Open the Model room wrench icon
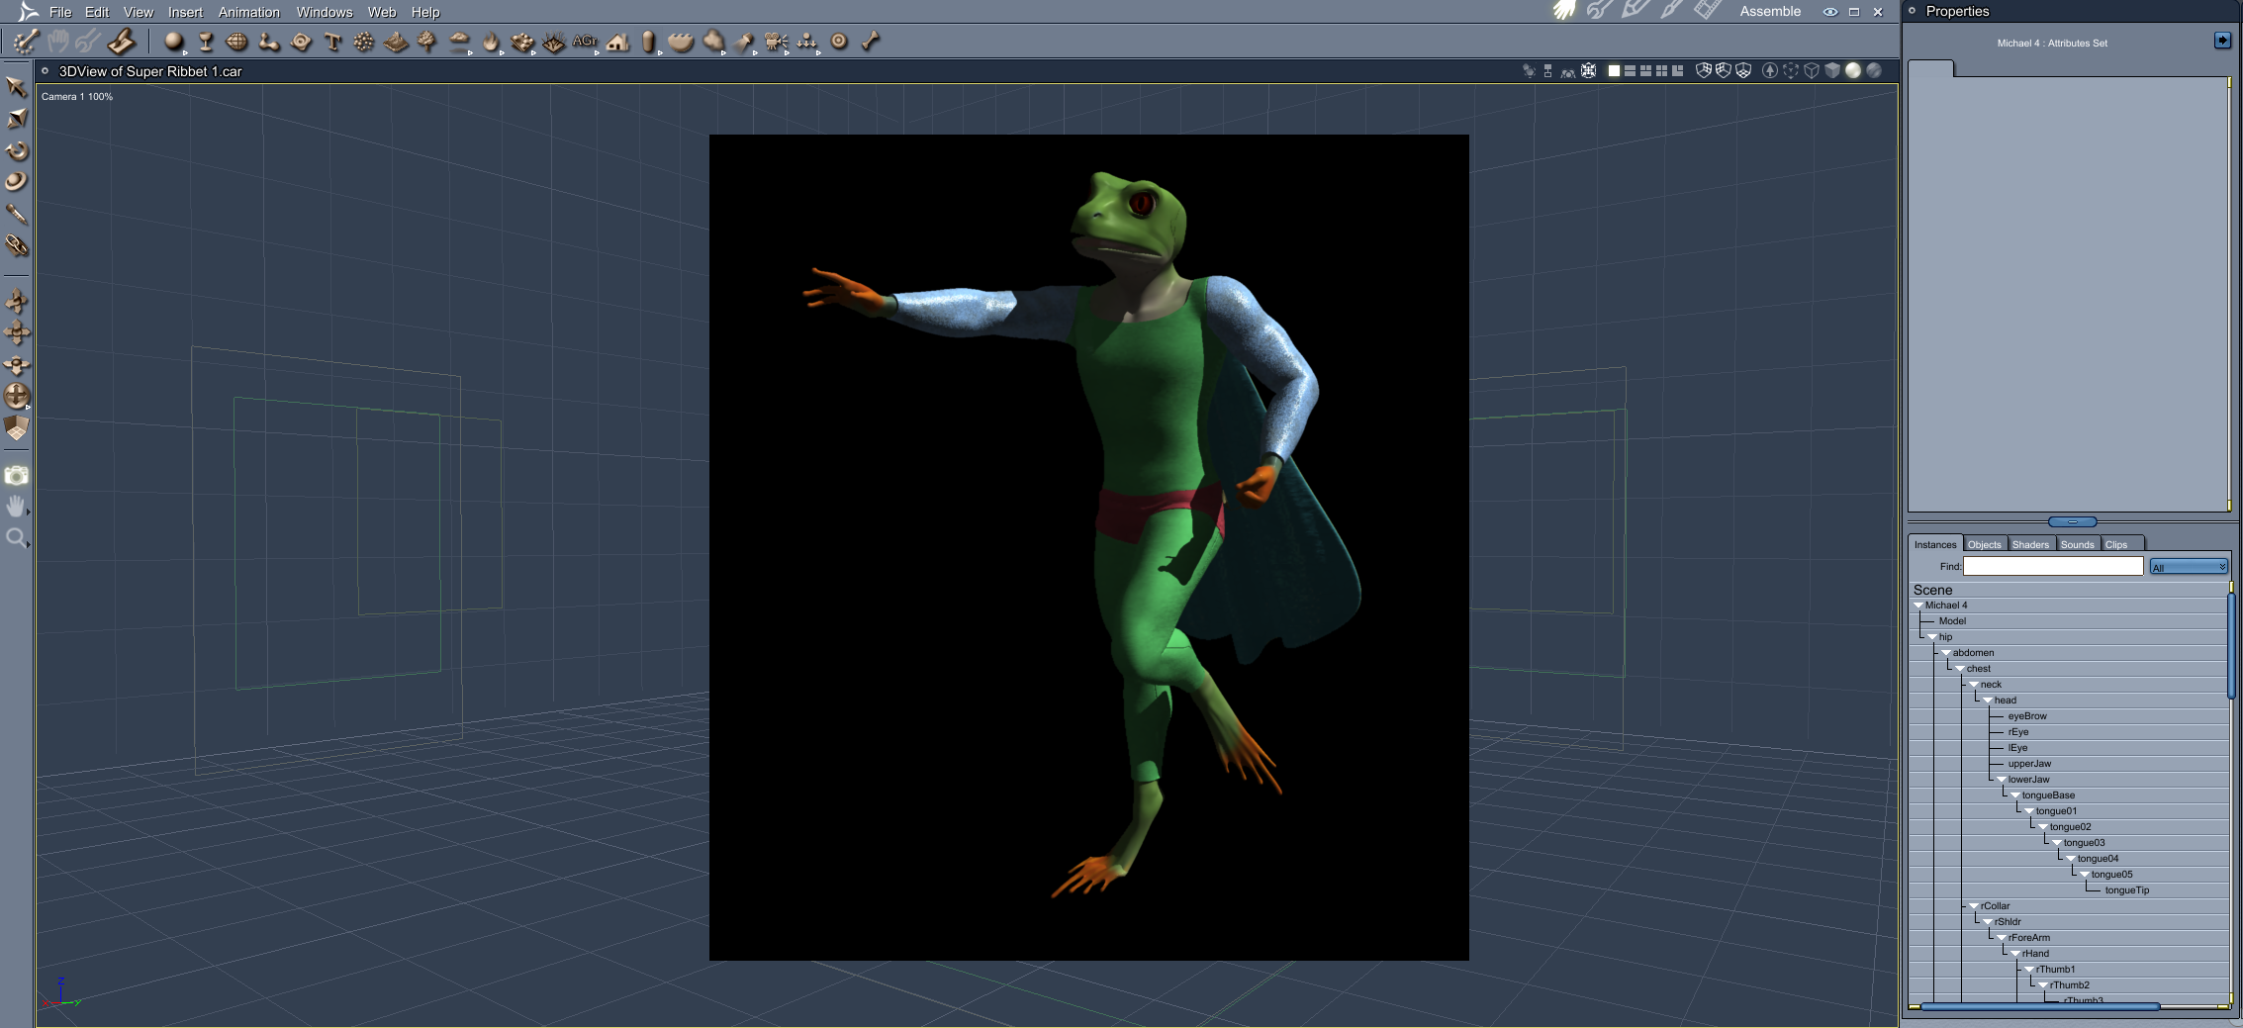This screenshot has width=2243, height=1028. tap(1599, 11)
